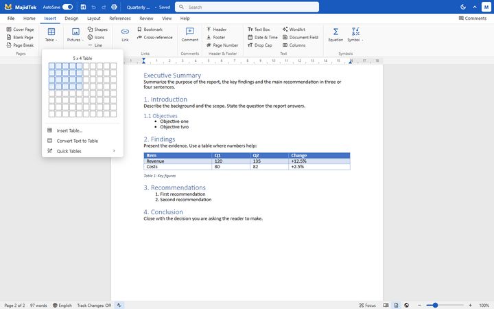The image size is (494, 309).
Task: Click the zoom slider handle
Action: [x=435, y=305]
